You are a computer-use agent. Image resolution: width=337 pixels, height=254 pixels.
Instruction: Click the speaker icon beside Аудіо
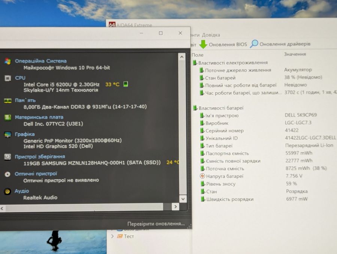click(x=7, y=191)
